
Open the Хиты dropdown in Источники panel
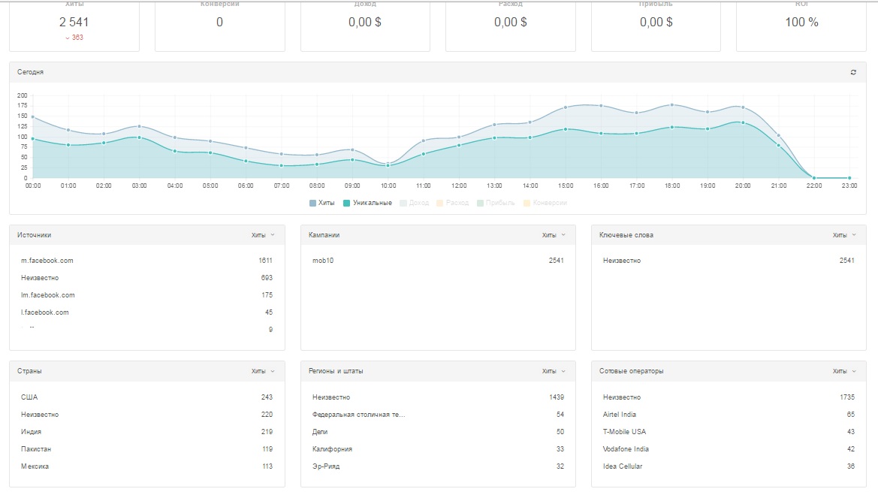pyautogui.click(x=263, y=235)
